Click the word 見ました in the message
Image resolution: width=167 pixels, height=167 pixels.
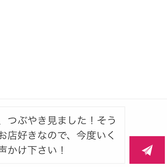(67, 121)
